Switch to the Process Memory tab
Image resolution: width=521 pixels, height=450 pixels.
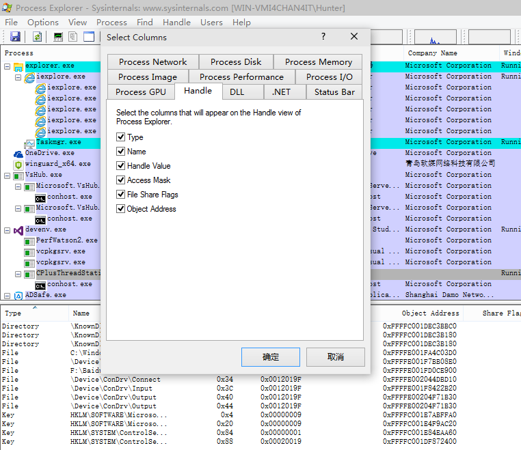click(319, 62)
